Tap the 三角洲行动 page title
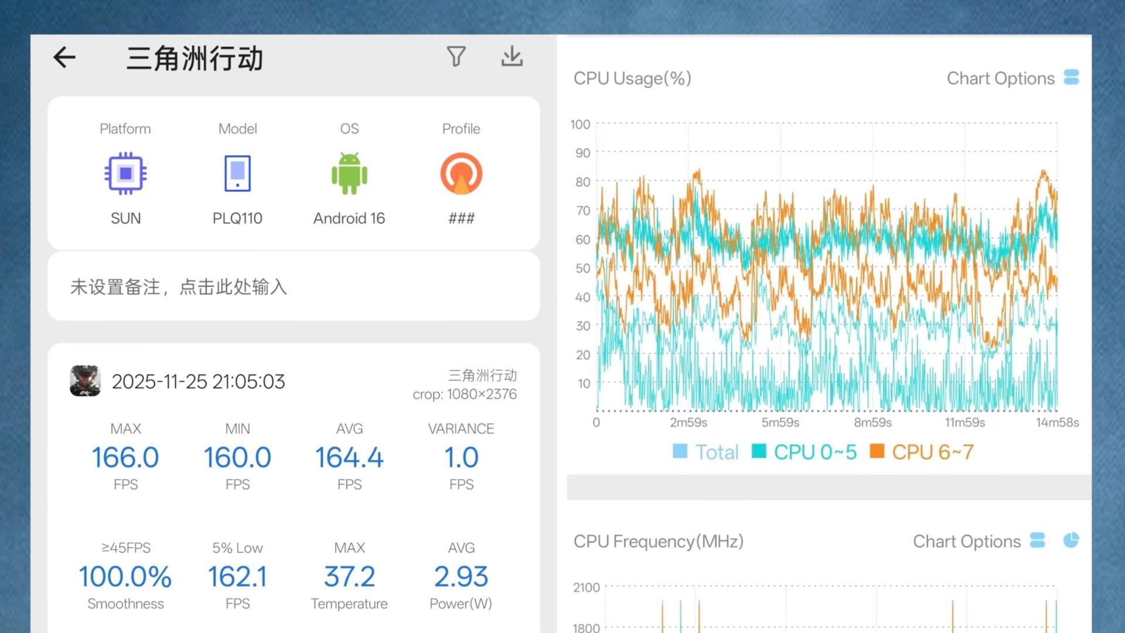Image resolution: width=1125 pixels, height=633 pixels. tap(195, 59)
